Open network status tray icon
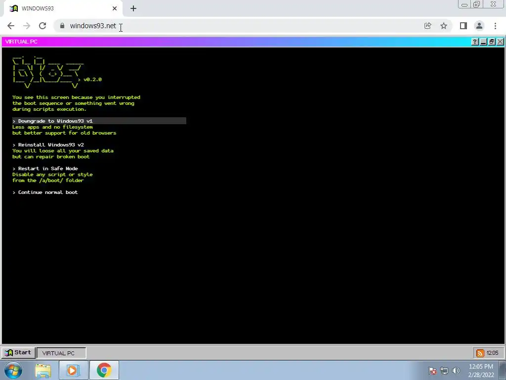Image resolution: width=506 pixels, height=380 pixels. tap(444, 371)
